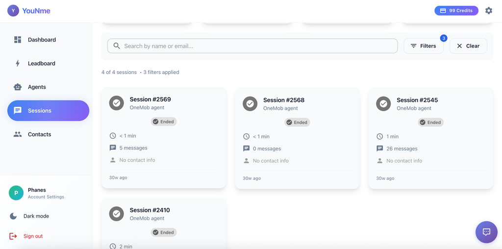Focus the search by name or email field
This screenshot has height=249, width=502.
(x=252, y=46)
